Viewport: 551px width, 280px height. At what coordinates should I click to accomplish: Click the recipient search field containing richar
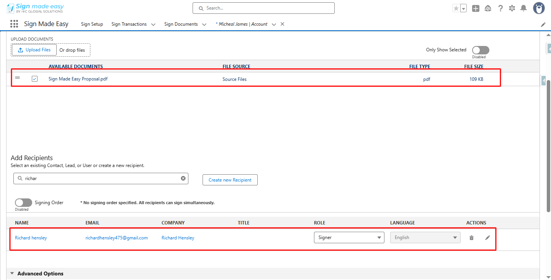point(101,178)
